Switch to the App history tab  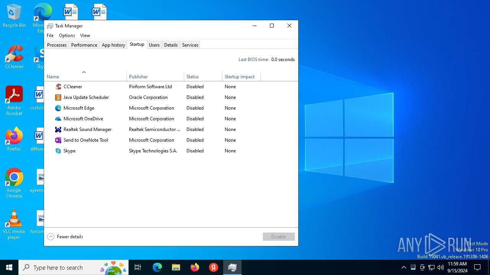point(113,45)
